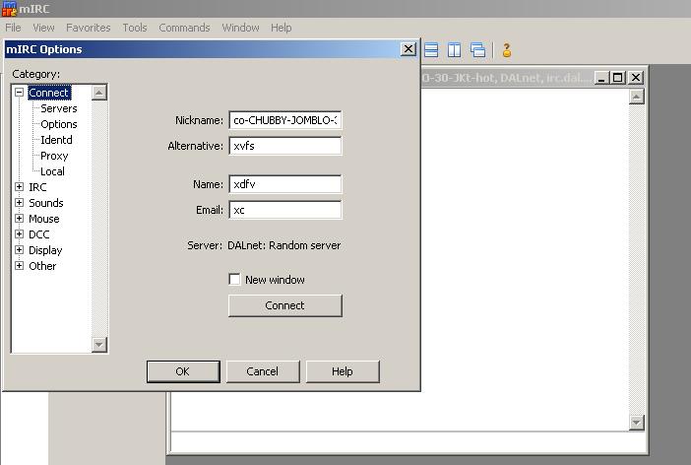
Task: Click the mIRC application icon in title bar
Action: click(x=9, y=9)
